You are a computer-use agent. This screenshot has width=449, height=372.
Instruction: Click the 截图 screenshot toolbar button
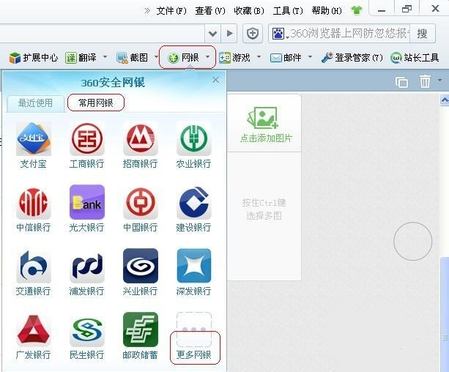133,58
